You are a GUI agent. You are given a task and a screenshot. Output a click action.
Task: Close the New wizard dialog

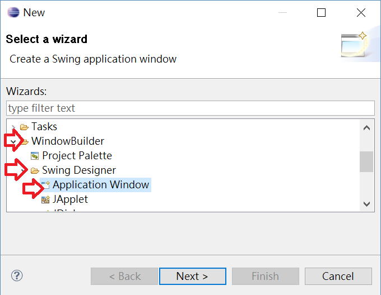(361, 13)
